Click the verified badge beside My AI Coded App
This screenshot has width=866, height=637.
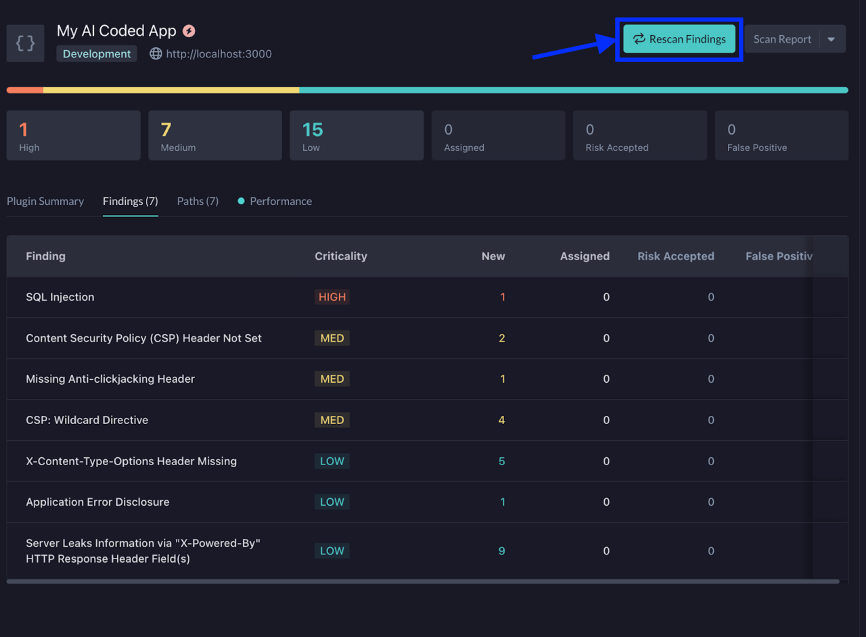[188, 30]
